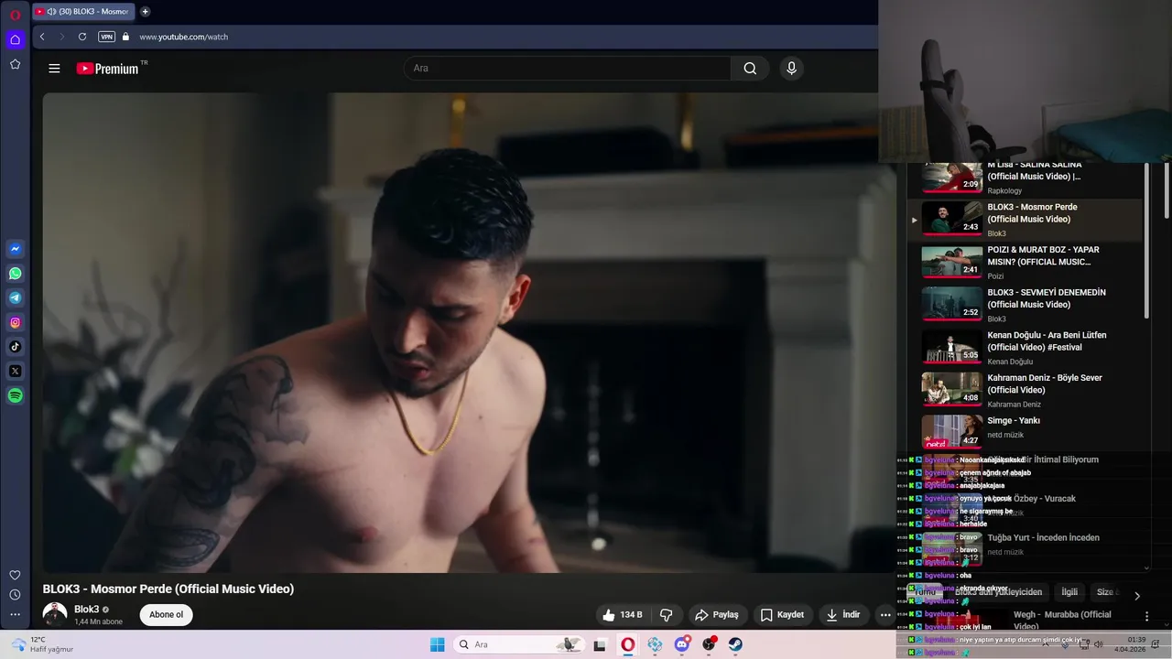
Task: Click the video title BLOK3 - Mosmor Perde
Action: (168, 589)
